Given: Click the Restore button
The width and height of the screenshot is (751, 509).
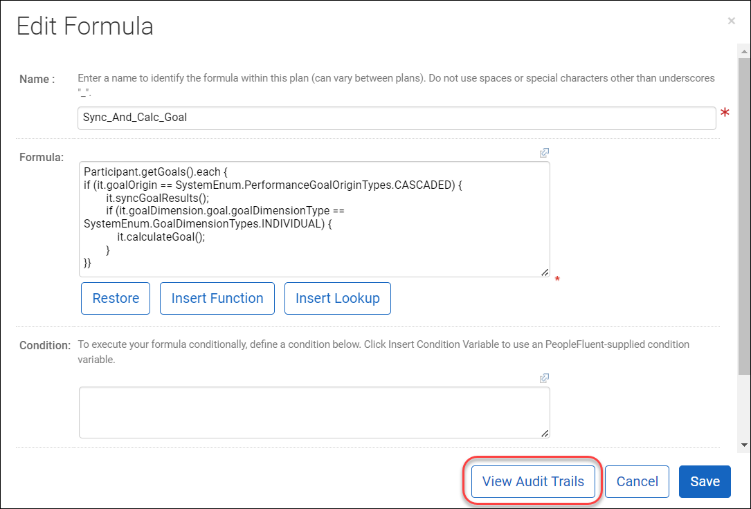Looking at the screenshot, I should point(116,299).
